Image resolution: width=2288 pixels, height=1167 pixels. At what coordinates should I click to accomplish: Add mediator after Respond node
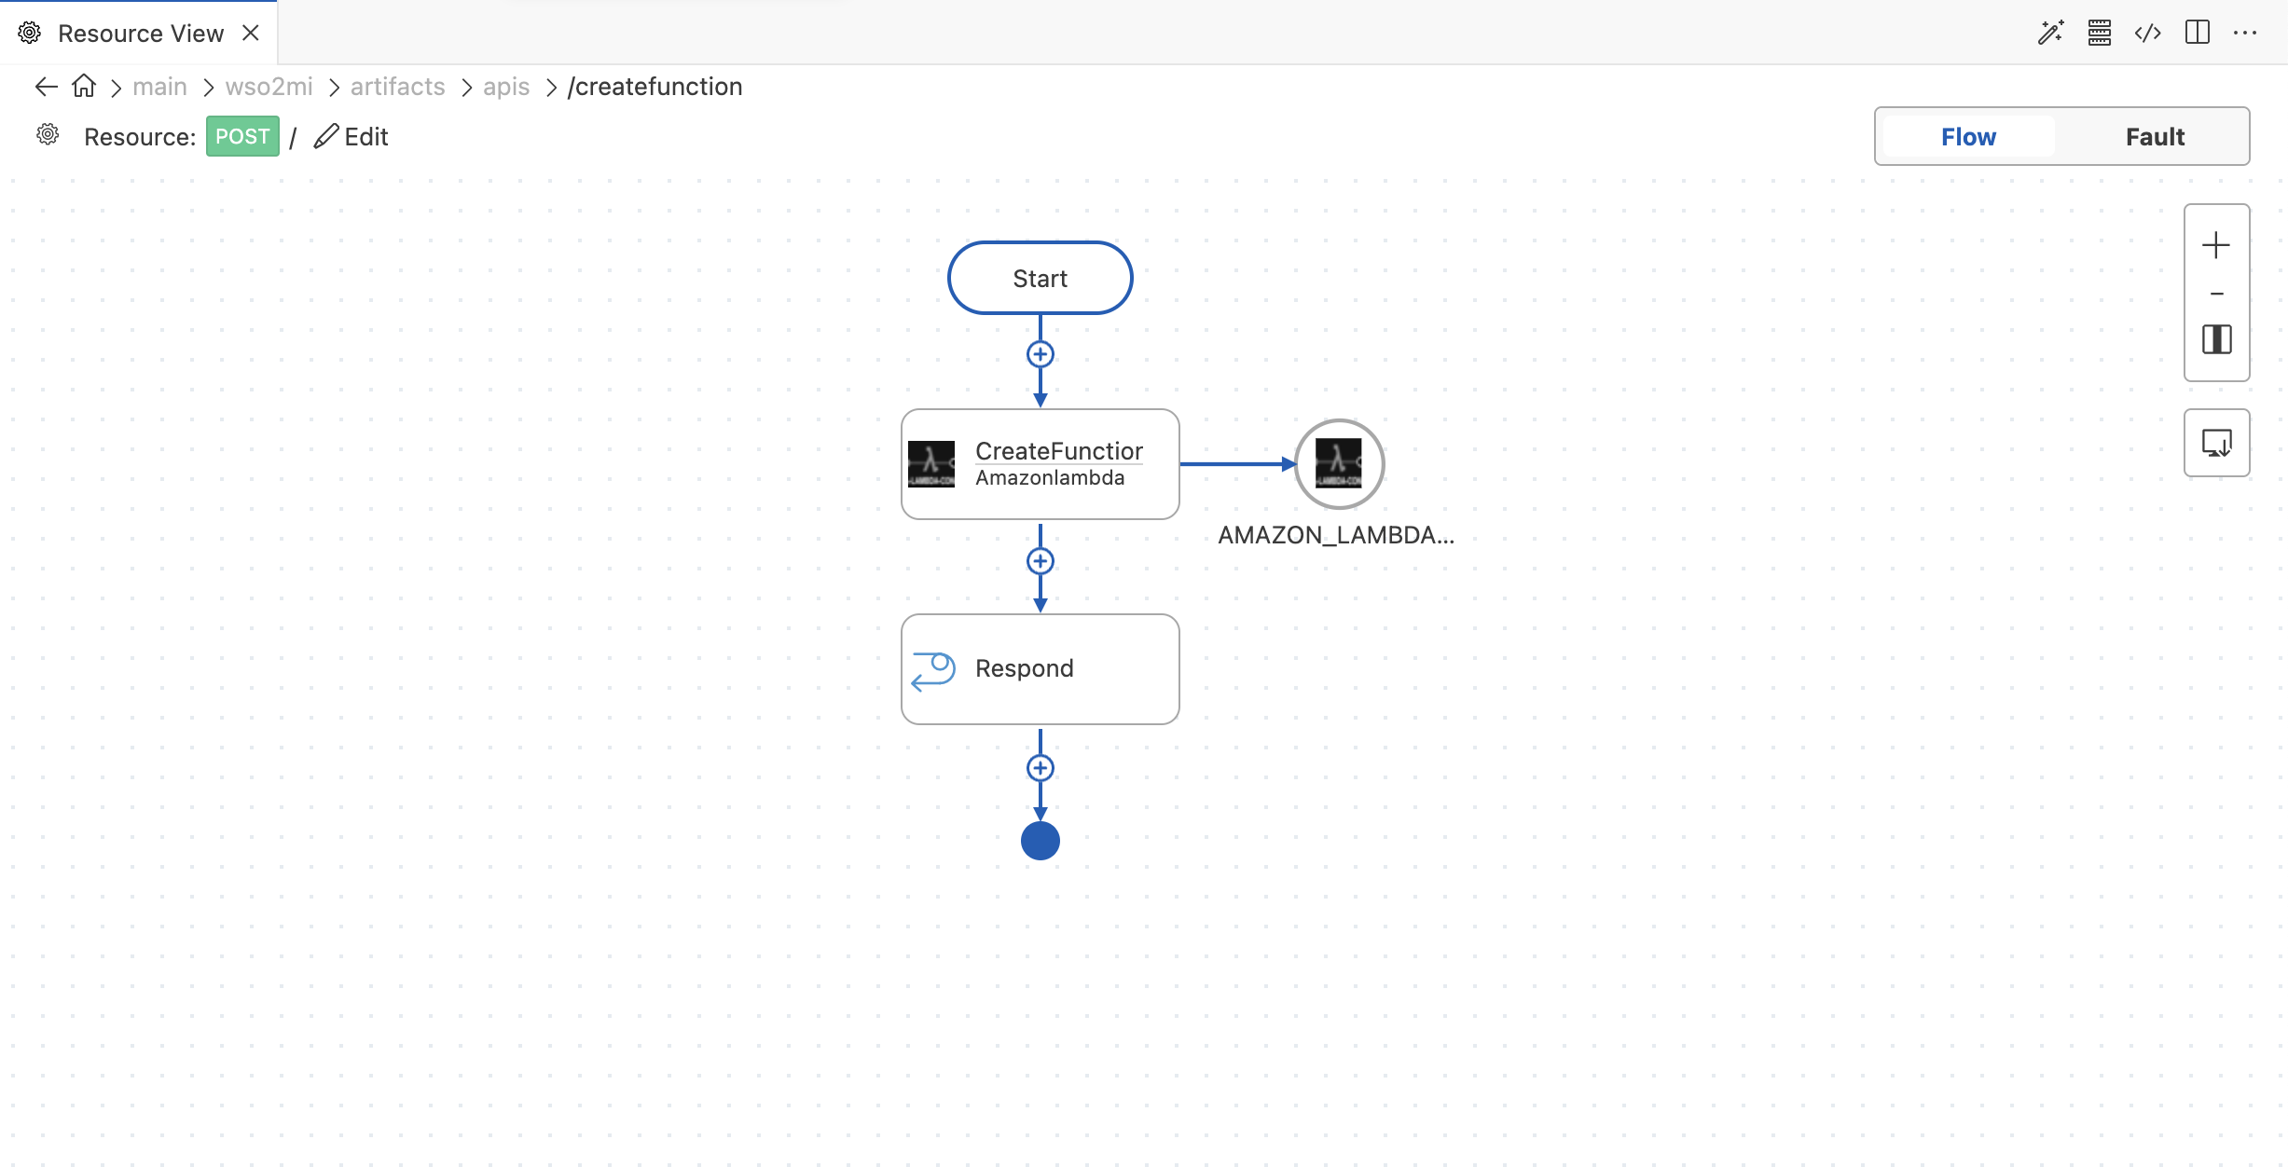pos(1041,768)
